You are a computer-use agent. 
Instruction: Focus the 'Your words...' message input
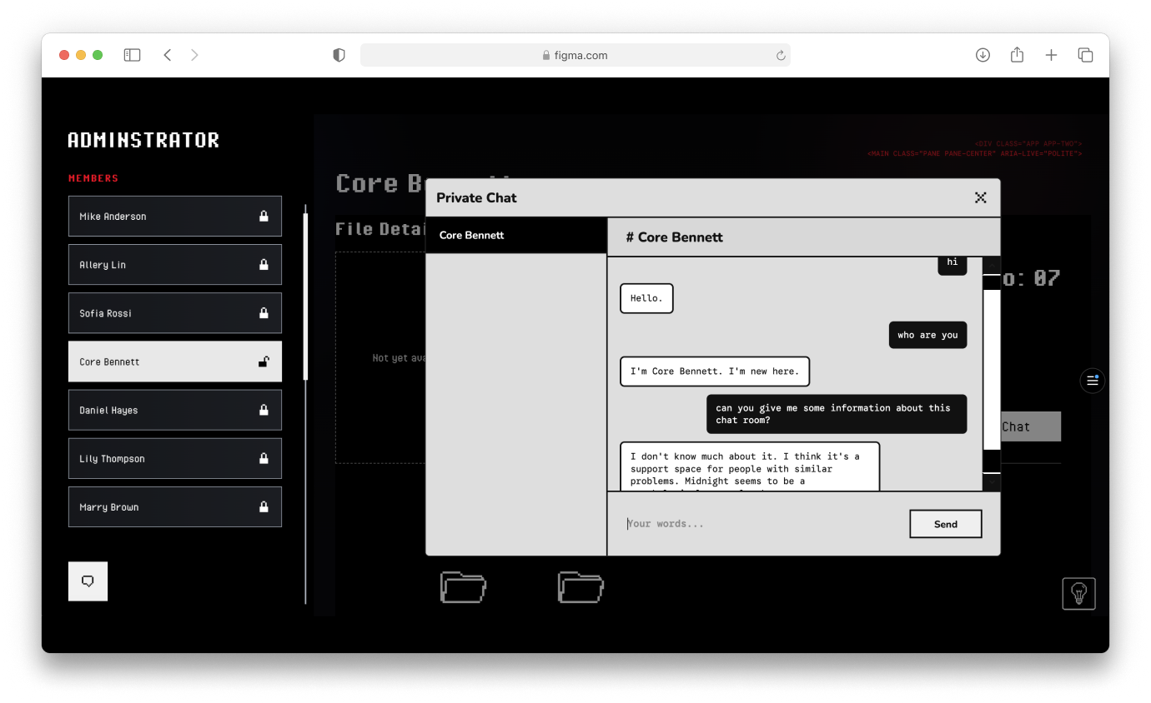[759, 524]
